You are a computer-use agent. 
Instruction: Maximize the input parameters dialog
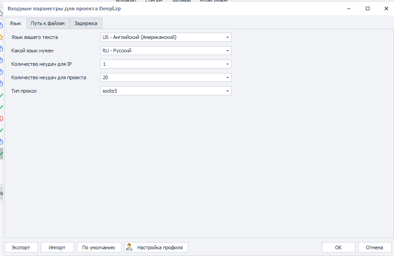tap(367, 9)
